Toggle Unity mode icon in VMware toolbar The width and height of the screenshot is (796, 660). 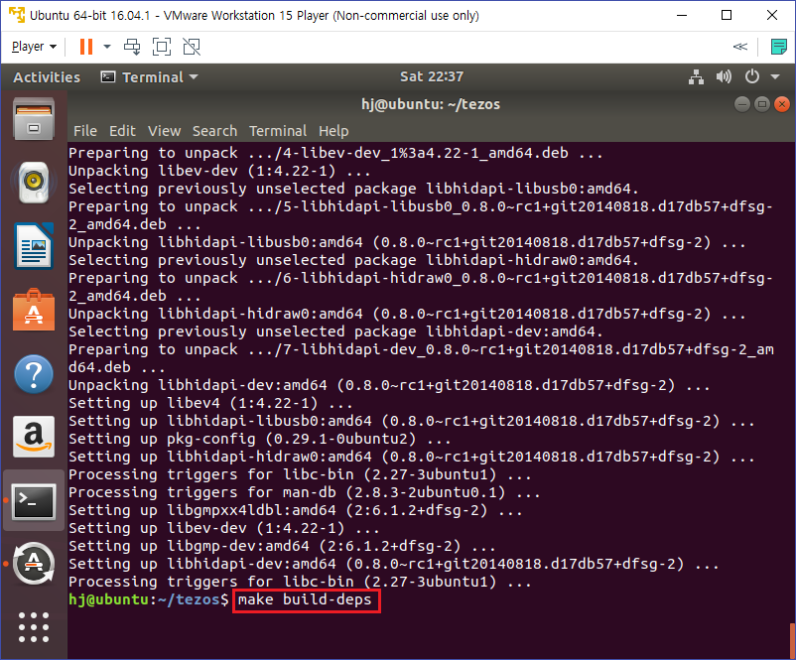[192, 47]
